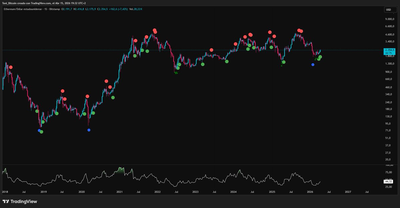The image size is (400, 208).
Task: Click the 2023 label on time axis
Action: coord(195,192)
